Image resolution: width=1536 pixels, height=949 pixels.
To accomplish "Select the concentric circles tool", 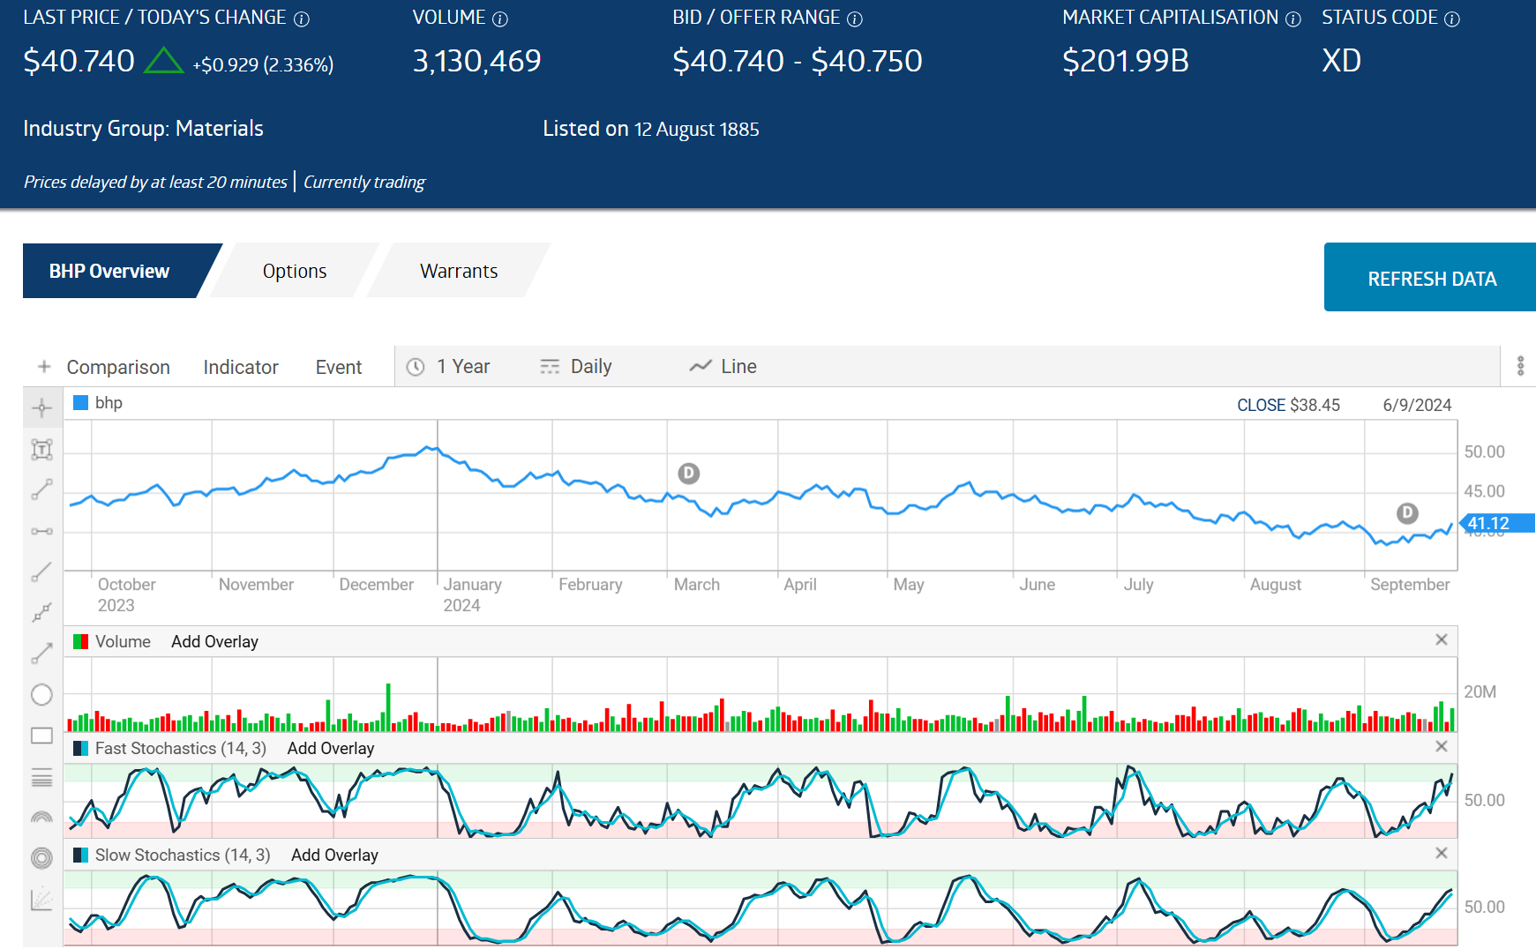I will (x=41, y=858).
